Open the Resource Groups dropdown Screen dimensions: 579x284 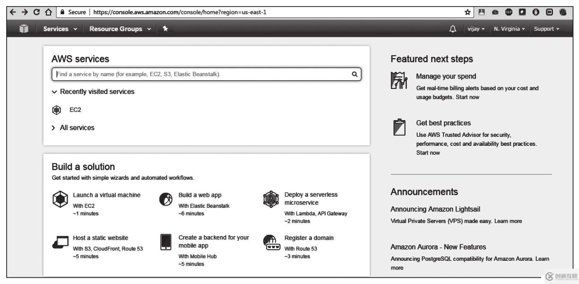coord(120,29)
